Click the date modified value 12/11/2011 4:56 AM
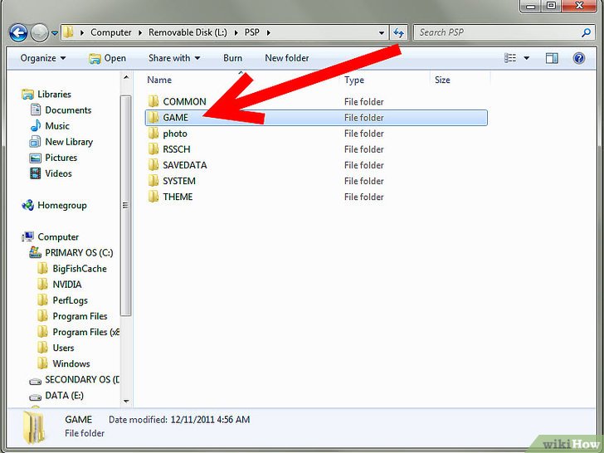This screenshot has width=604, height=453. click(x=210, y=420)
